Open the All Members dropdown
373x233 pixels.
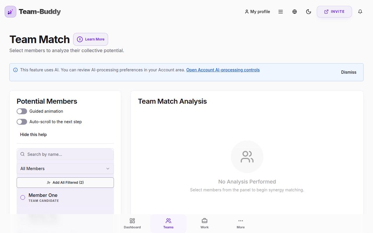click(x=65, y=169)
